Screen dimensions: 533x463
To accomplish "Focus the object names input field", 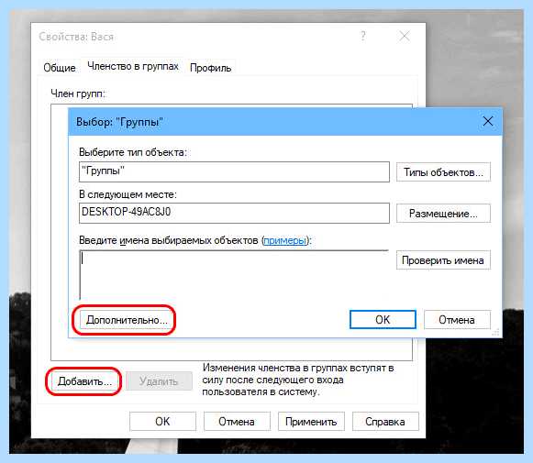I will pos(234,274).
